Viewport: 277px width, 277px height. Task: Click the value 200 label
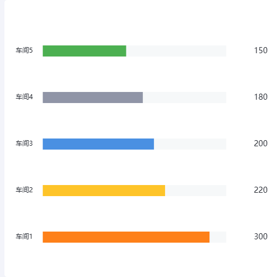[261, 143]
